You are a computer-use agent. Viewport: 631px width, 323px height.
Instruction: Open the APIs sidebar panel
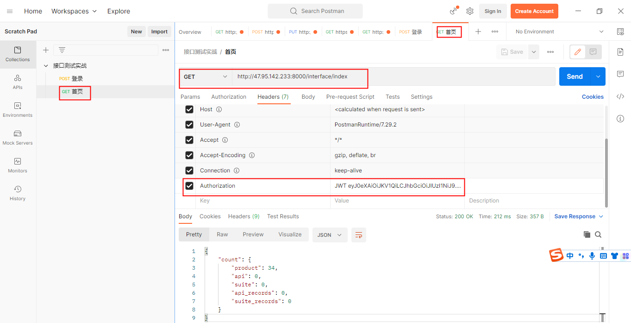[x=18, y=82]
